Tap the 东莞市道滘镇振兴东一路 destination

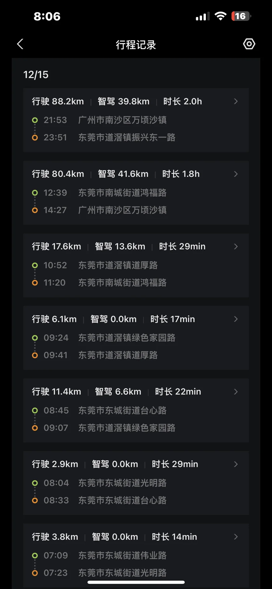[127, 137]
